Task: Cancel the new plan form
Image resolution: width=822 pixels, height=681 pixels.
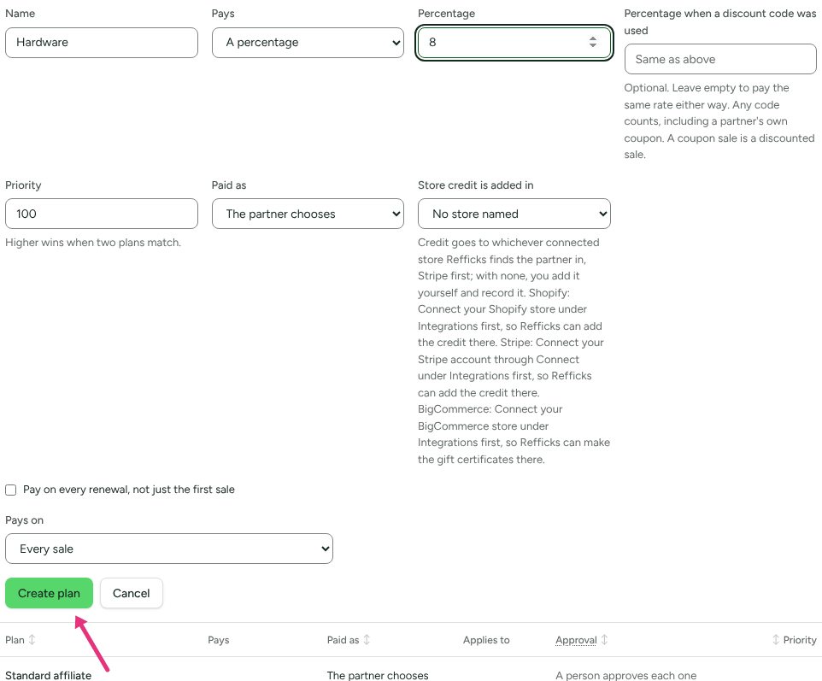Action: tap(131, 593)
